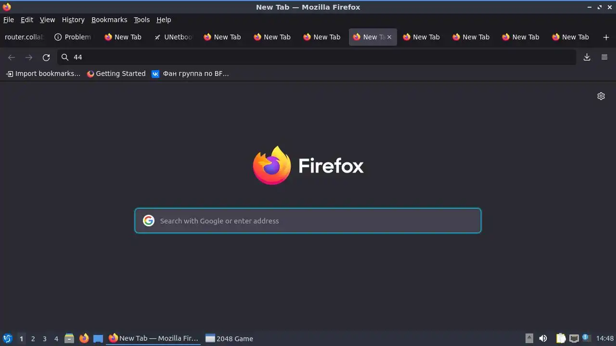Open new tab personalize gear settings

(x=601, y=96)
